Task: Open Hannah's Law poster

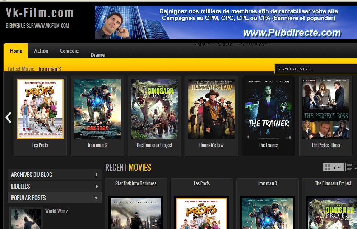Action: coord(212,109)
